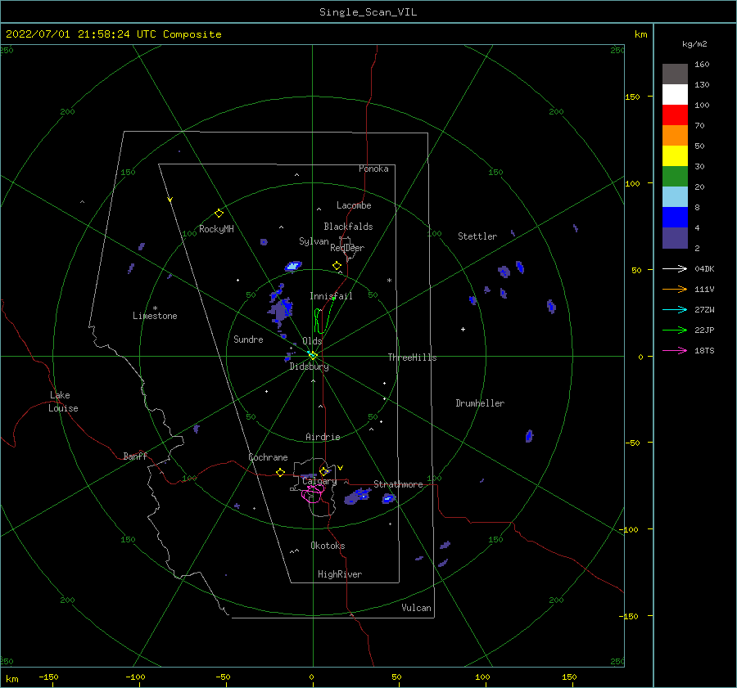Click the Vulcan town label
The height and width of the screenshot is (688, 737).
[x=416, y=608]
